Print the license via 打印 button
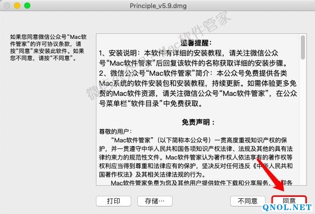Screen dimensions: 315x214 [x=114, y=201]
